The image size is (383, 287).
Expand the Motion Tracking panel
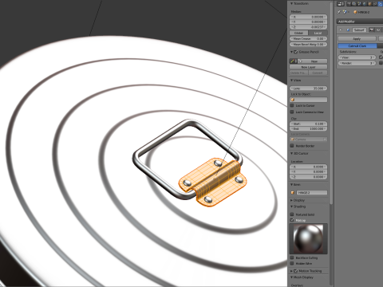coord(291,271)
